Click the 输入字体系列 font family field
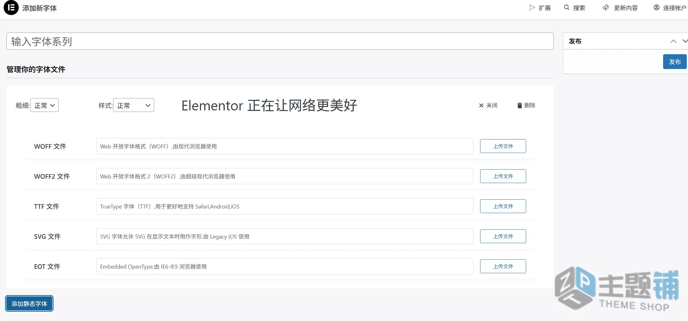The height and width of the screenshot is (321, 688). click(x=280, y=41)
